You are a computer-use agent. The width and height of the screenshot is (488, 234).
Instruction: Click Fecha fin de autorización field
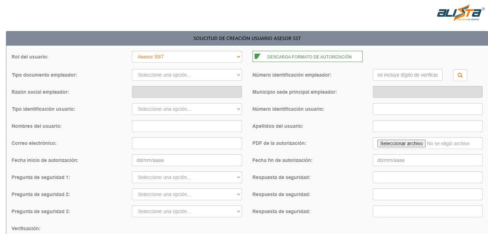click(428, 160)
